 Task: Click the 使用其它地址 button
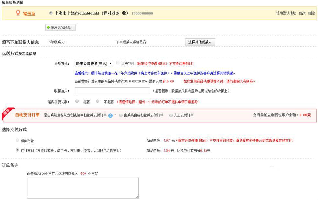point(61,28)
